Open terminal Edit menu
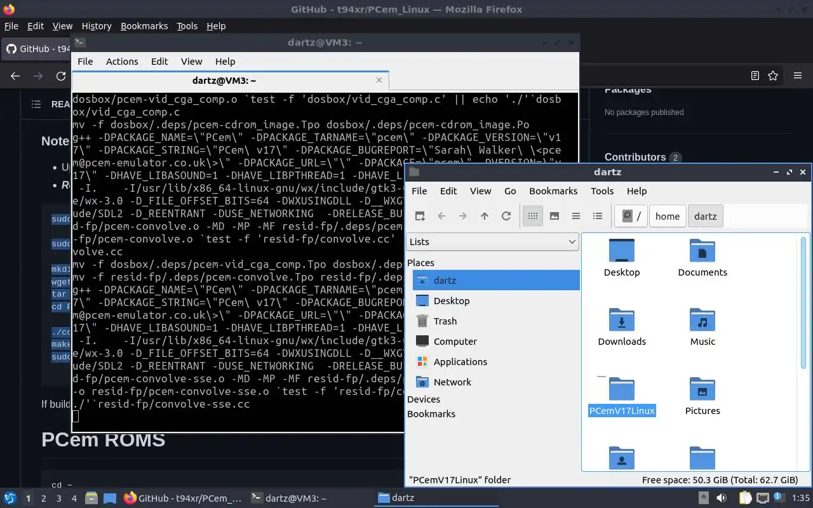Screen dimensions: 813x508 click(159, 61)
